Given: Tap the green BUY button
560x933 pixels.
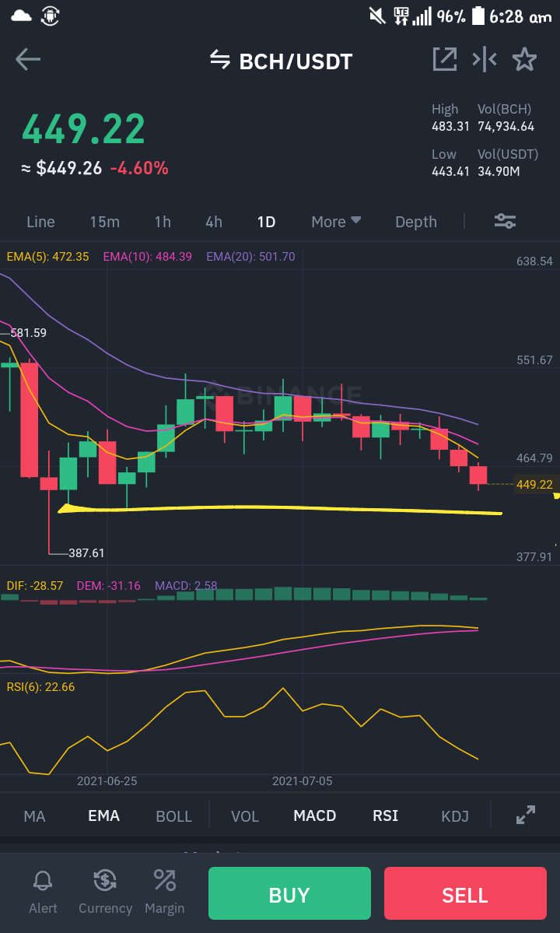Looking at the screenshot, I should click(289, 894).
